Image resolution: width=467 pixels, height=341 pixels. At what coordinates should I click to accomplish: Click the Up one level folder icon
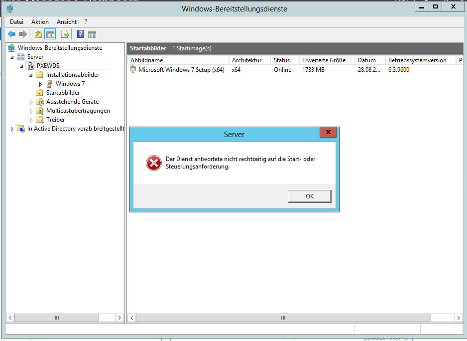coord(38,34)
